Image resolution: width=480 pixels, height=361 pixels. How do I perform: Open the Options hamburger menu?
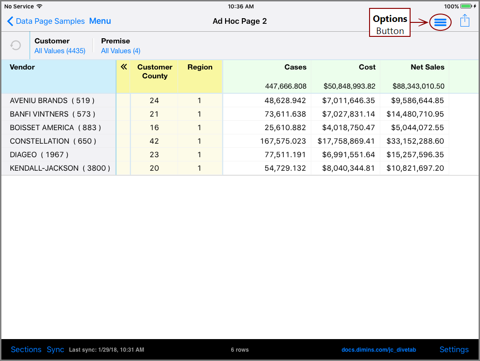click(x=440, y=21)
